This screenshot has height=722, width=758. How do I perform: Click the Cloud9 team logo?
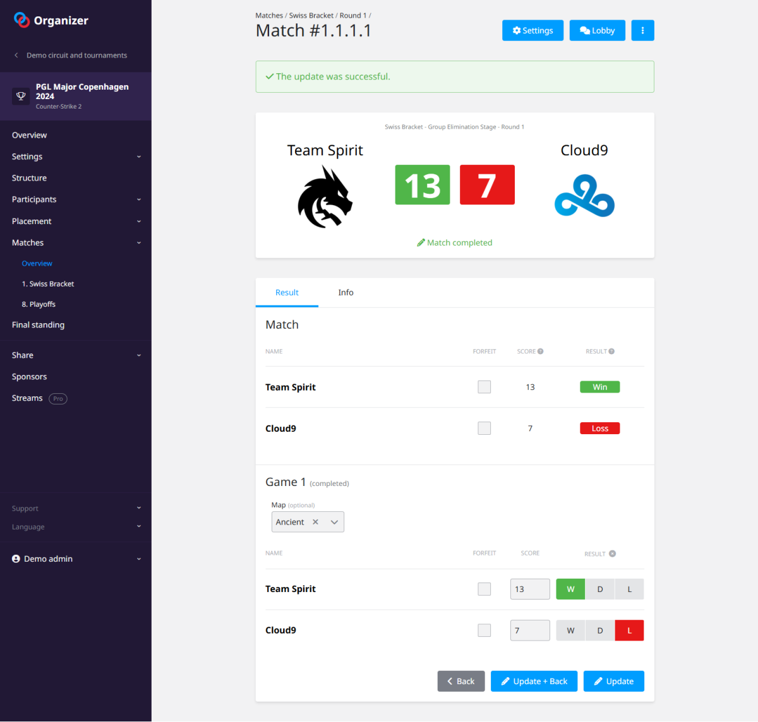tap(584, 196)
